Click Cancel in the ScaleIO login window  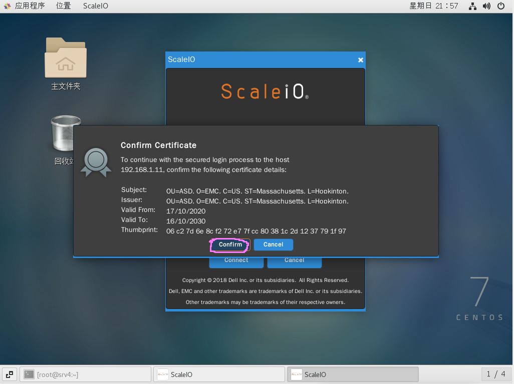coord(294,262)
